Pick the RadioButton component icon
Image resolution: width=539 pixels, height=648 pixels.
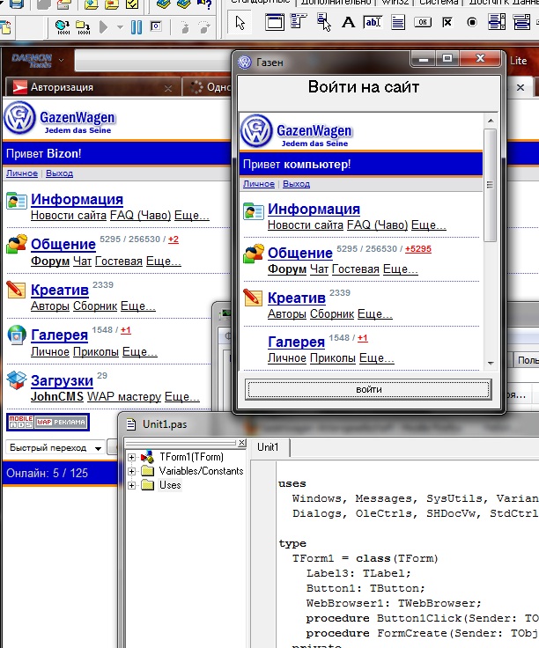[x=472, y=22]
